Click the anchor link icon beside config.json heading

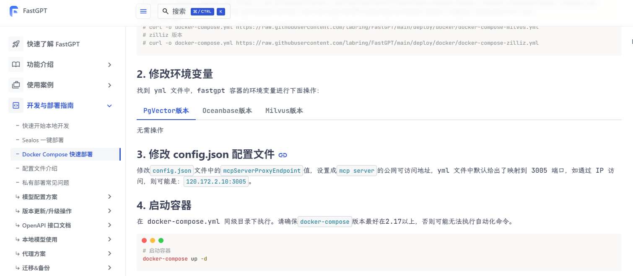click(x=283, y=155)
